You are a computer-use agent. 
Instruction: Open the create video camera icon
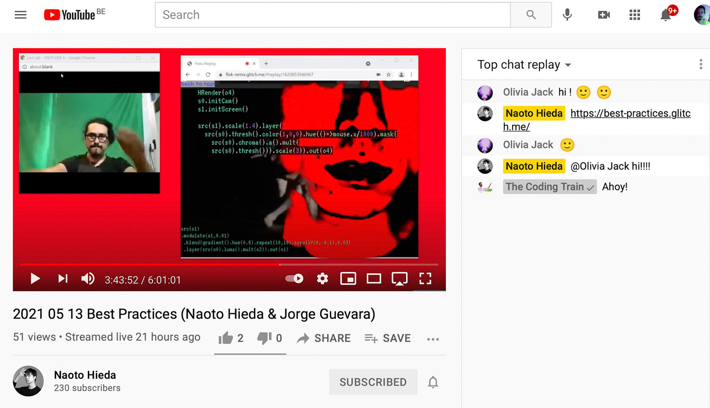(x=604, y=15)
